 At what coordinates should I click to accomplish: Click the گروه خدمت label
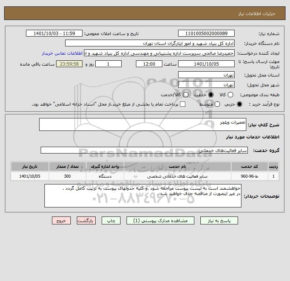pos(266,150)
